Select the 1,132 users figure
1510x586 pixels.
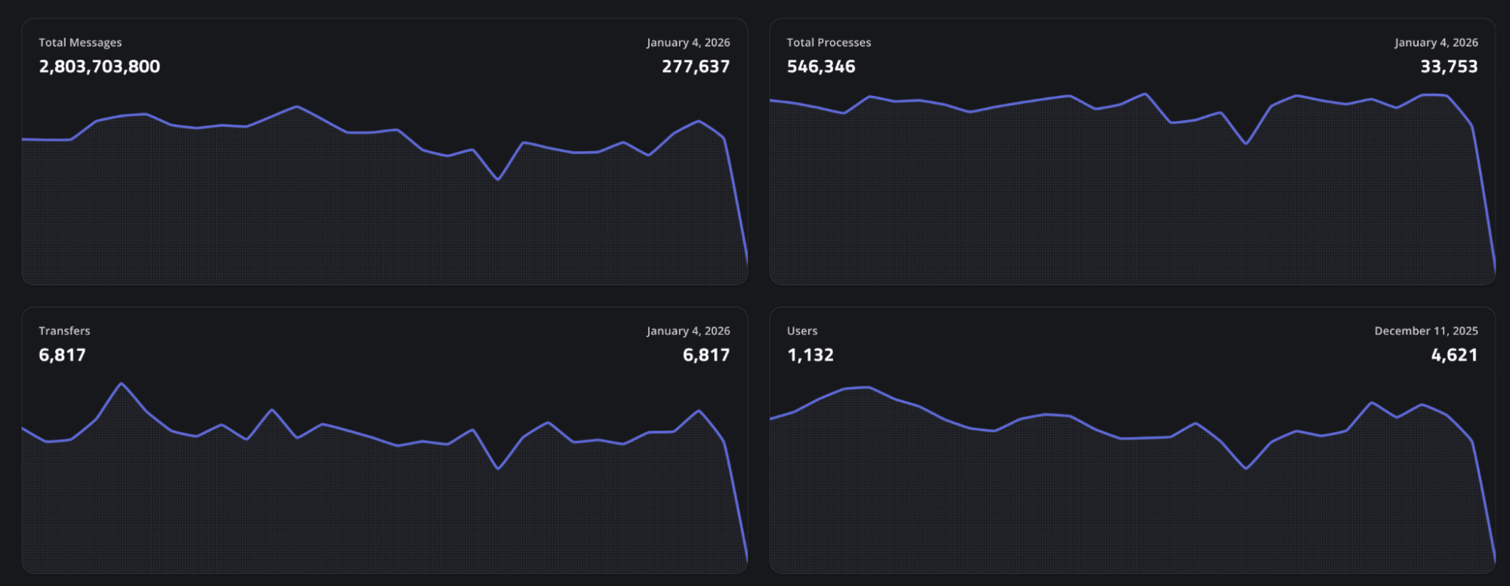click(x=810, y=355)
